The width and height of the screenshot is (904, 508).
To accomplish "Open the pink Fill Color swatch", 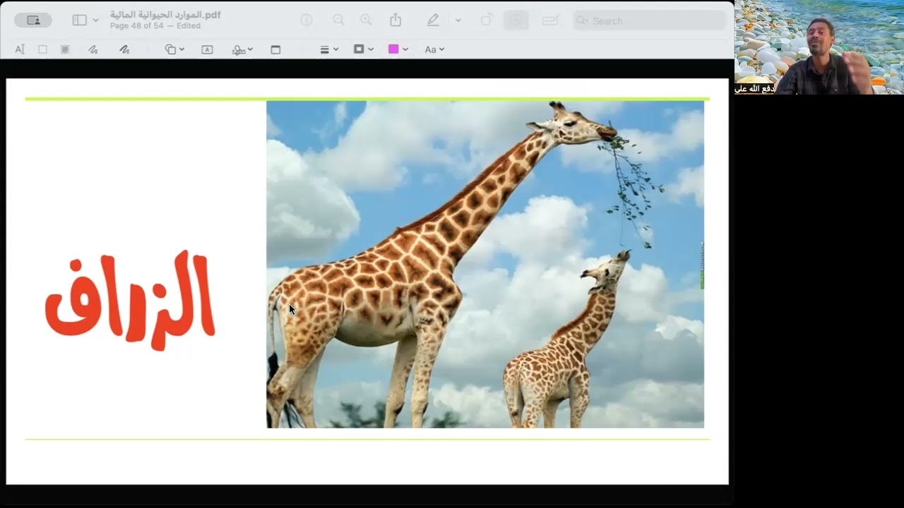I will click(398, 49).
